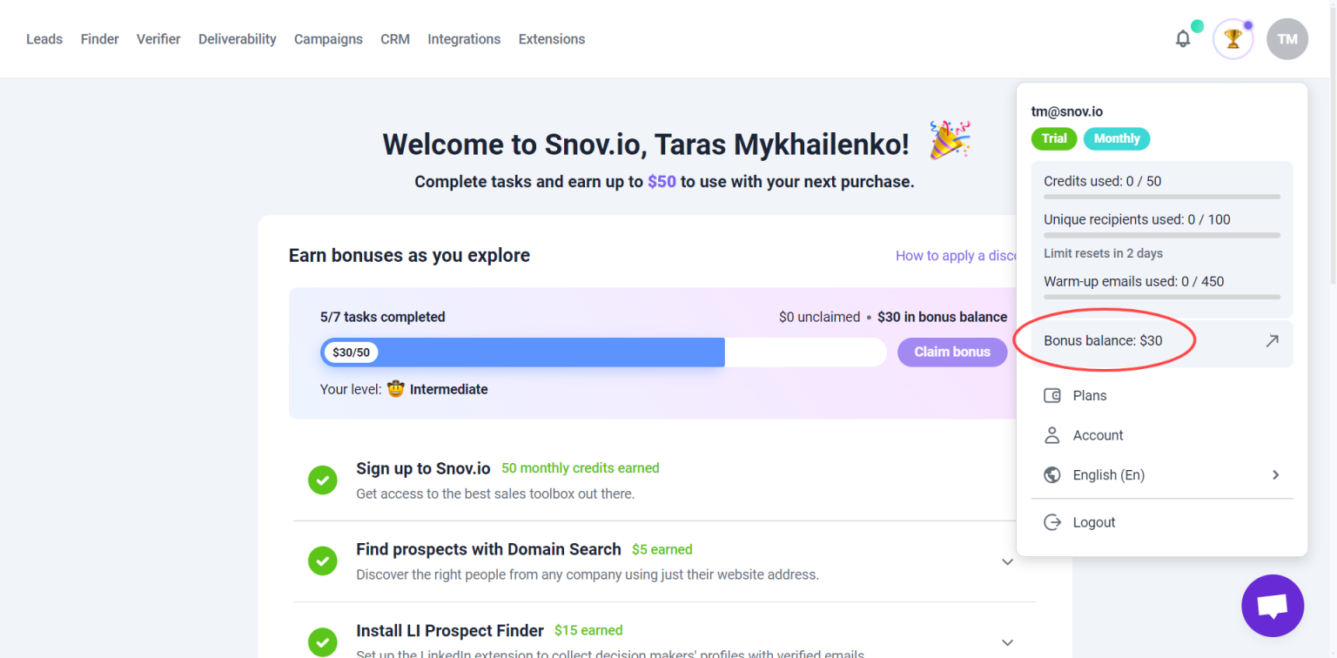
Task: Click the Plans wallet icon
Action: point(1052,396)
